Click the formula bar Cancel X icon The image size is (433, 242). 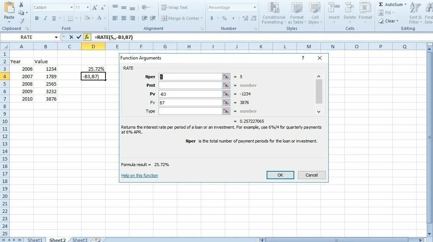(71, 37)
